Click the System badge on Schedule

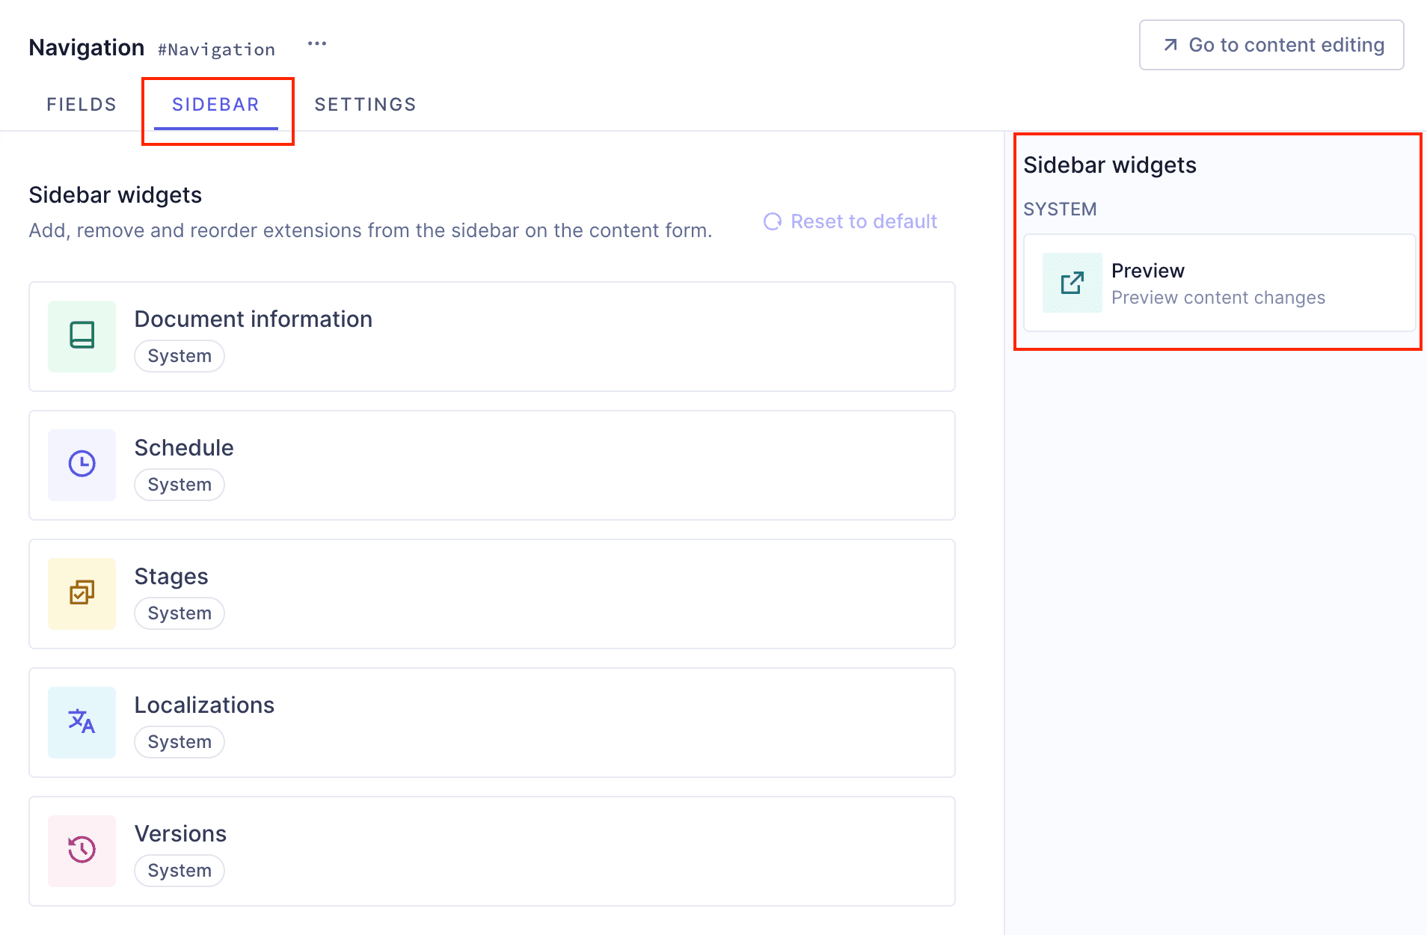179,484
